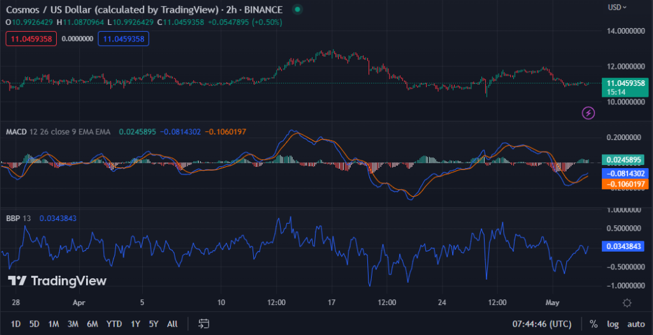Click the MACD legend value 0.0245895
Image resolution: width=653 pixels, height=335 pixels.
pyautogui.click(x=138, y=132)
